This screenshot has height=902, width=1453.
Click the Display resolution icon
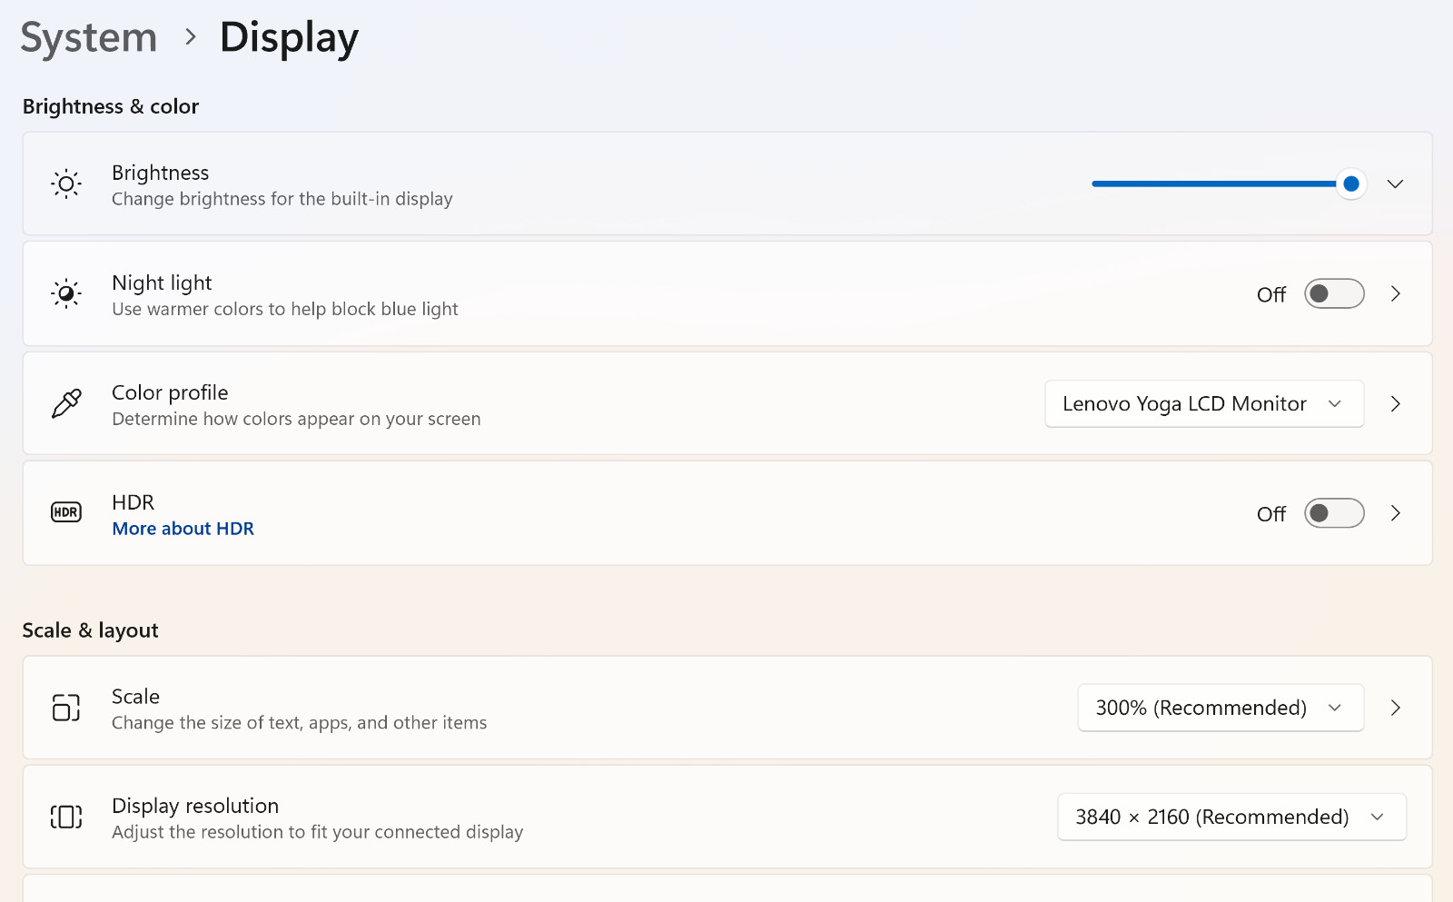(x=66, y=817)
